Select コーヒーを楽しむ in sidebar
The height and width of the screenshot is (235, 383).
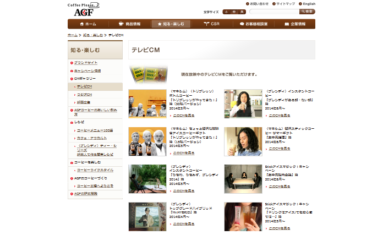point(87,162)
